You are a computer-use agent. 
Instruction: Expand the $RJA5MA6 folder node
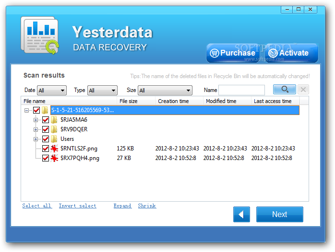click(36, 120)
